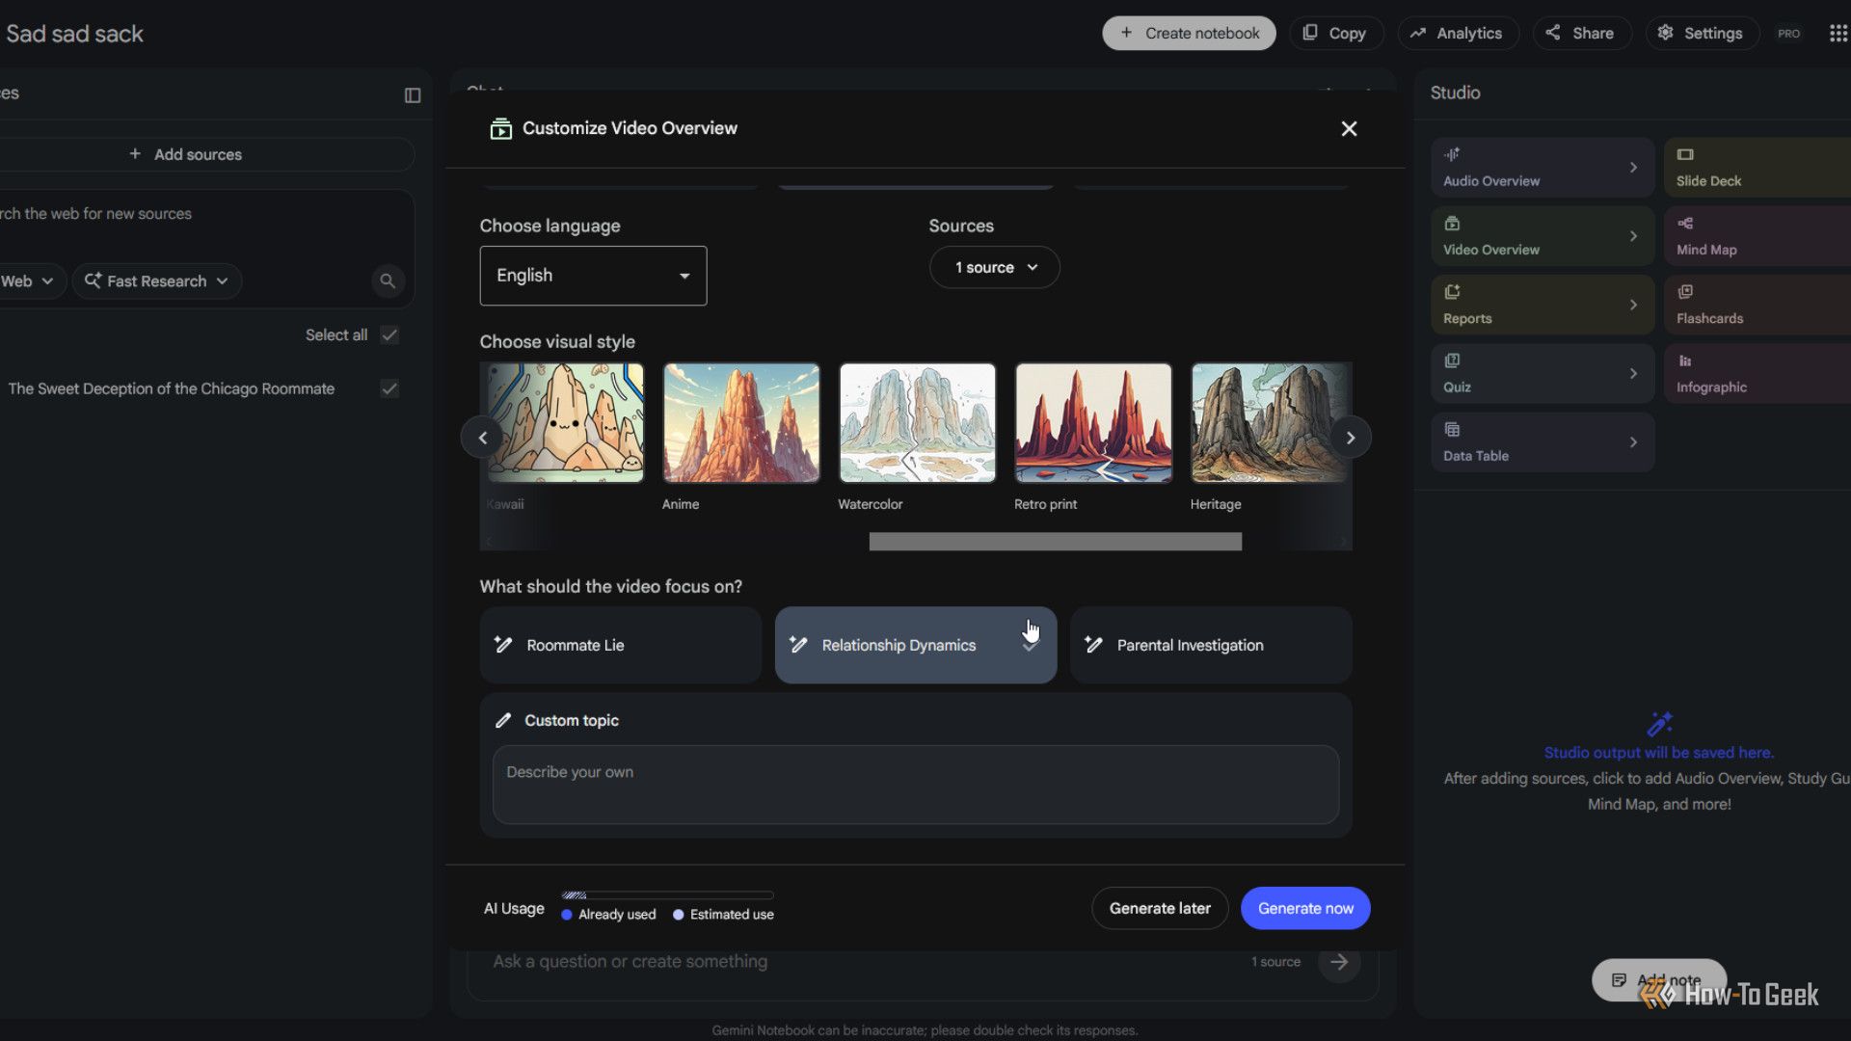
Task: Select the Parental Investigation focus topic
Action: 1211,645
